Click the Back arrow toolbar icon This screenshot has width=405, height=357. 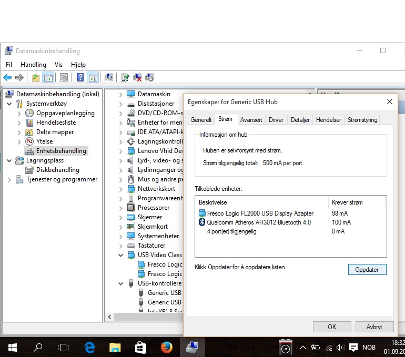(7, 77)
